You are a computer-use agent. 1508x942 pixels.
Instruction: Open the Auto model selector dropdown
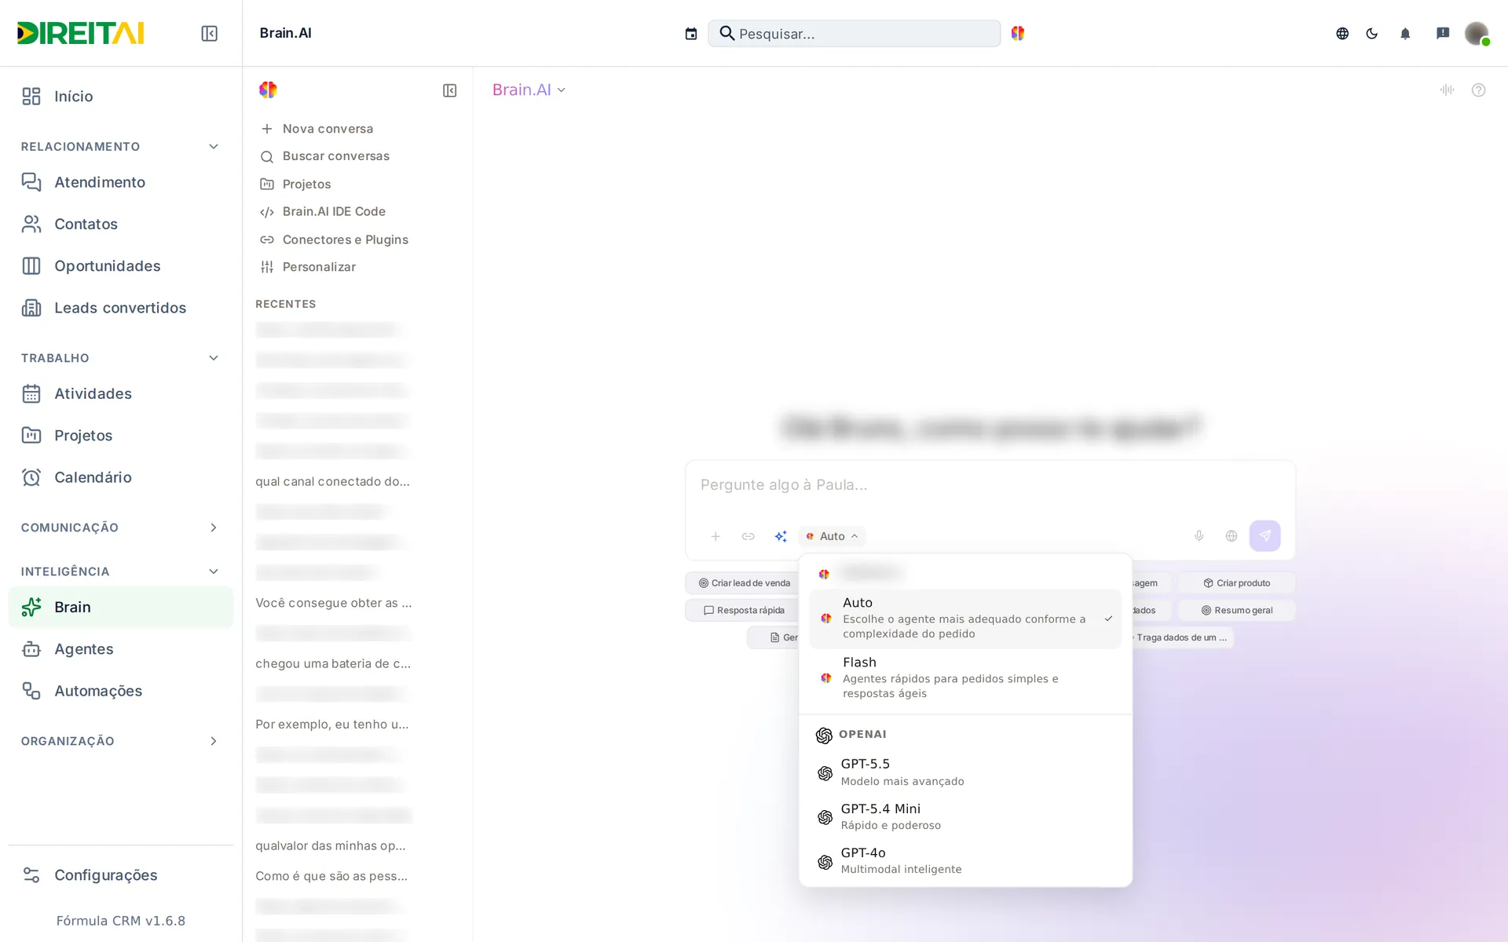click(833, 536)
